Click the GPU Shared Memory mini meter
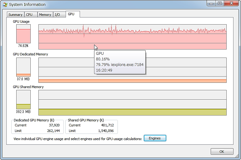241x160 pixels. (x=23, y=100)
